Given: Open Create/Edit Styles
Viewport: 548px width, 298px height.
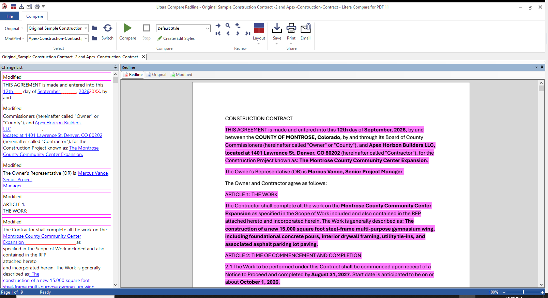Looking at the screenshot, I should click(176, 38).
